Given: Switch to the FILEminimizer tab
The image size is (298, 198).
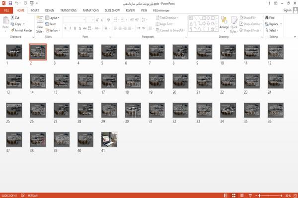Looking at the screenshot, I should (161, 10).
